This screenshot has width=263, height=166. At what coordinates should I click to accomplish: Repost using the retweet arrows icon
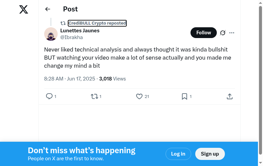coord(94,96)
